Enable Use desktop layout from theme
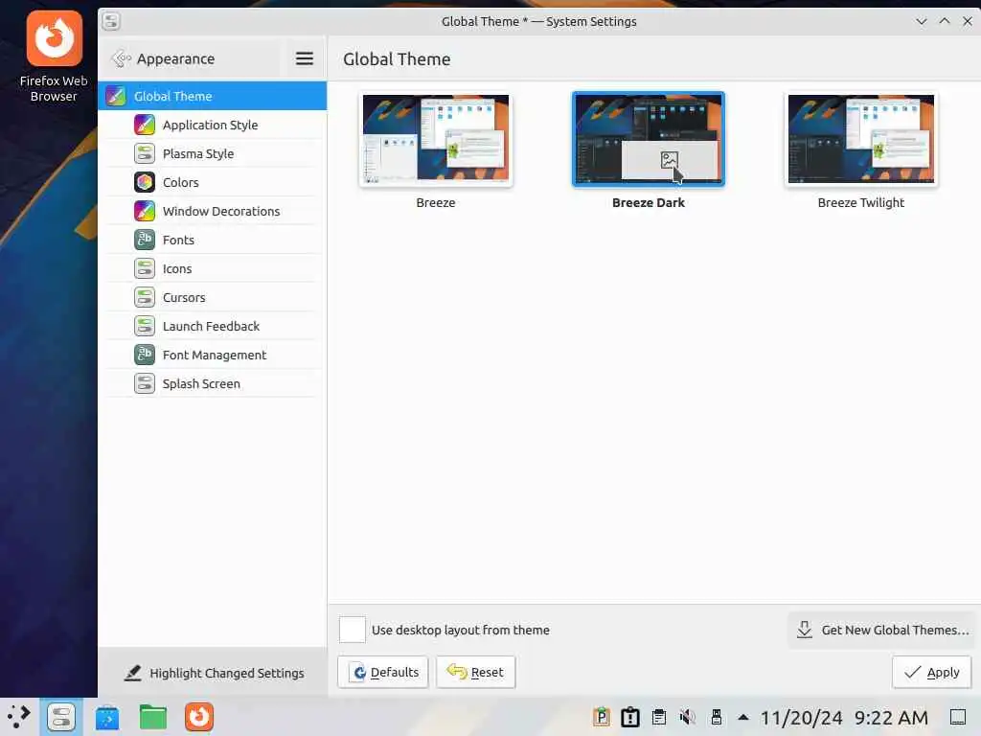The image size is (981, 736). click(353, 630)
